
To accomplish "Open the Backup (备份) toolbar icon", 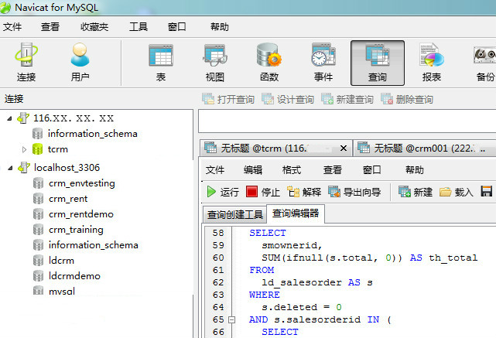I will click(485, 63).
